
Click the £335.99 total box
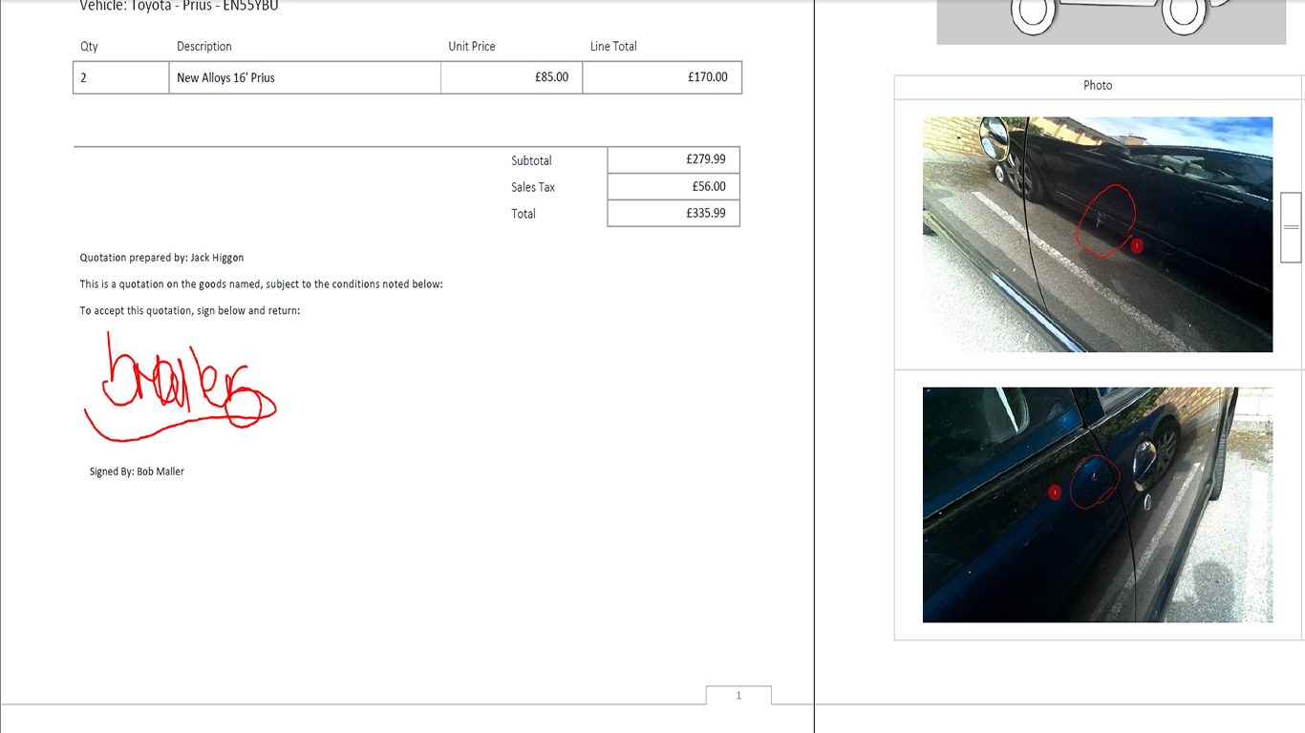pos(674,214)
